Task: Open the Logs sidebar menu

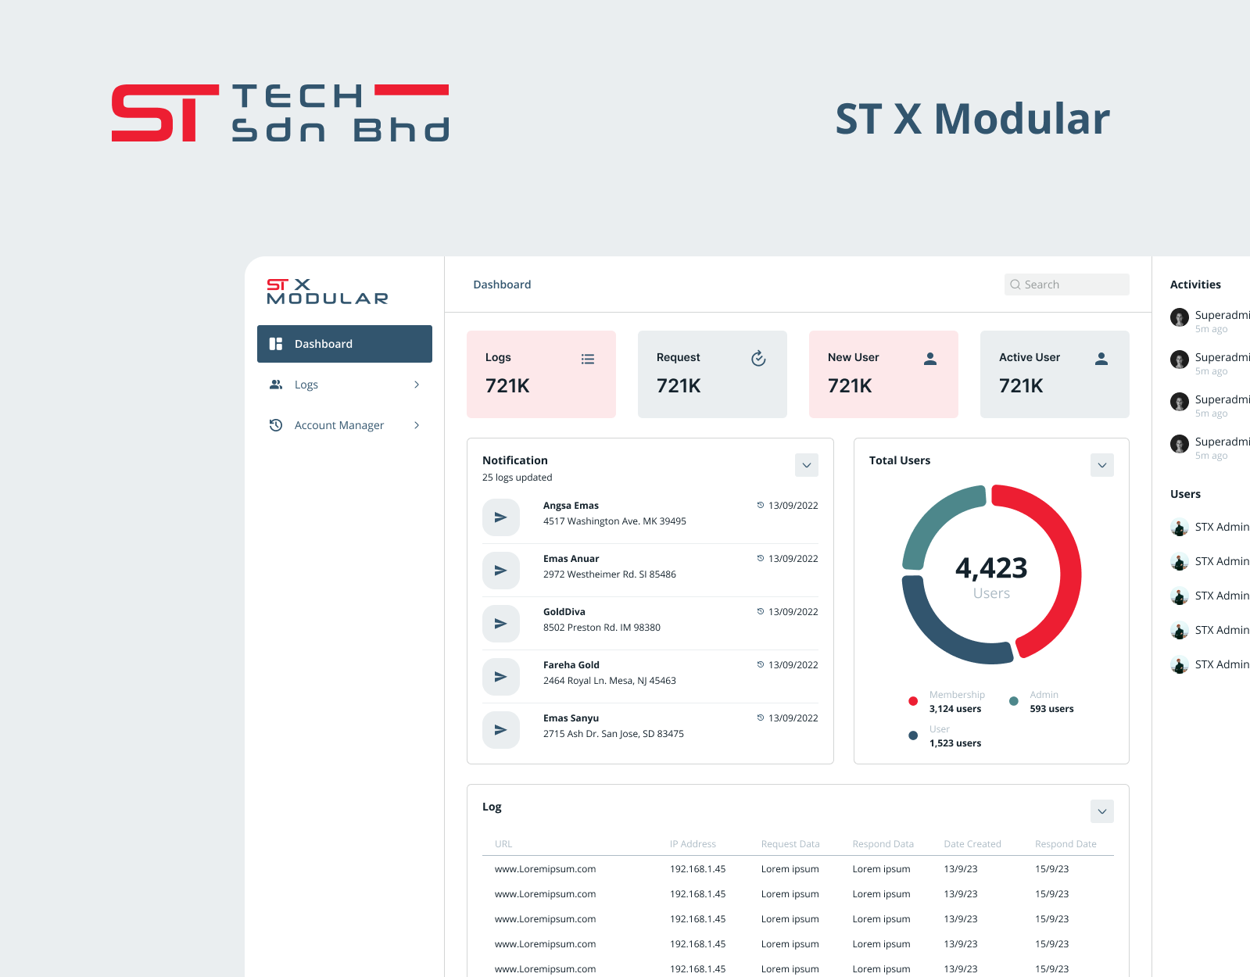Action: coord(344,385)
